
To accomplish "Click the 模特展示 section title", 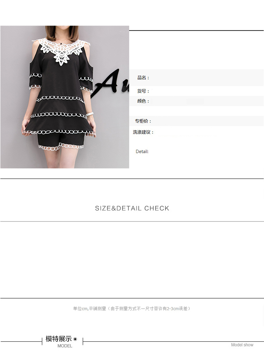I will click(59, 339).
